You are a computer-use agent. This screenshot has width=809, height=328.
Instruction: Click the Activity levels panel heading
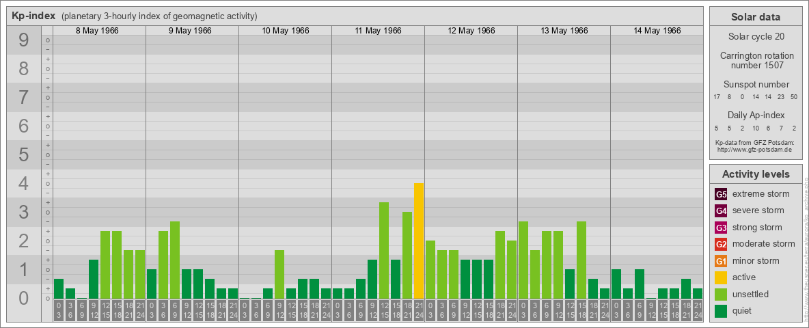pyautogui.click(x=755, y=174)
